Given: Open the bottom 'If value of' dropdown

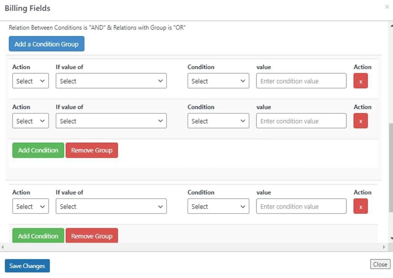Looking at the screenshot, I should (x=111, y=206).
